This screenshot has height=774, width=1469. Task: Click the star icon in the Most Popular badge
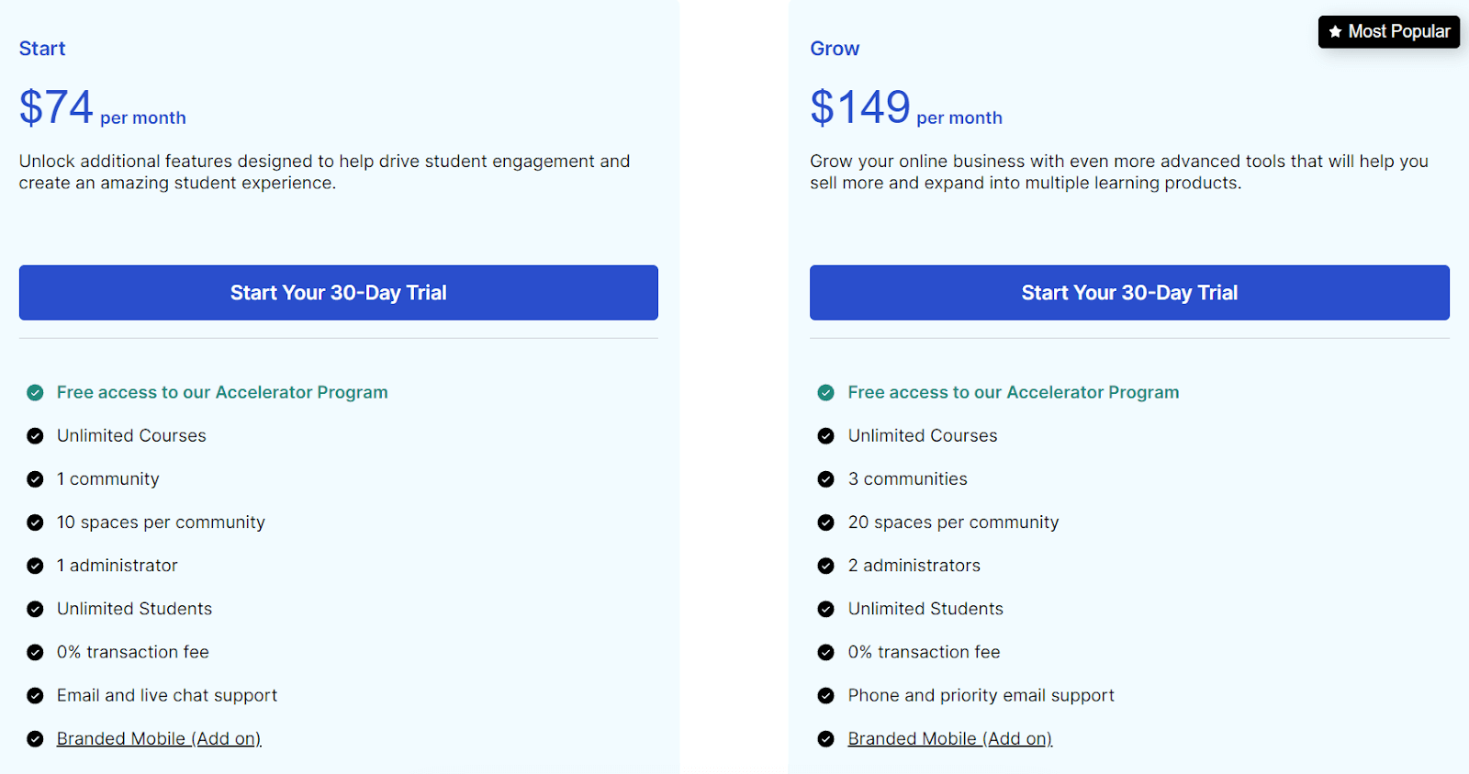[x=1334, y=31]
